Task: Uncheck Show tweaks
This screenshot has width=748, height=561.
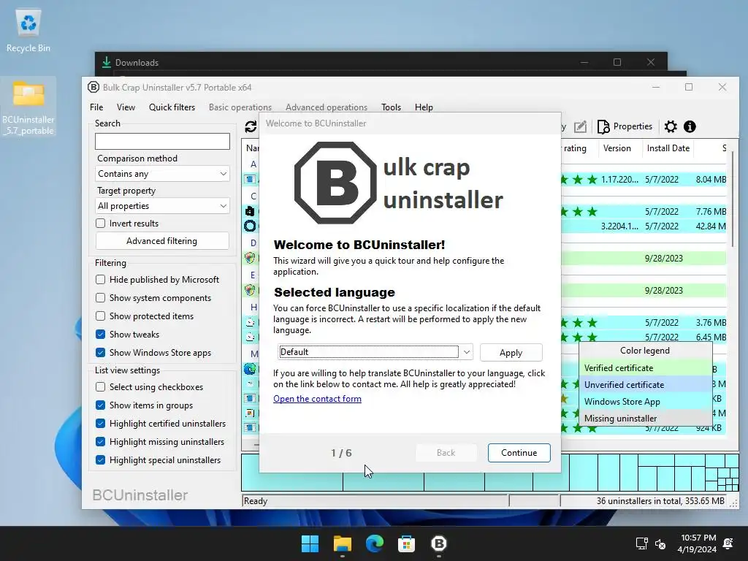Action: click(x=100, y=335)
